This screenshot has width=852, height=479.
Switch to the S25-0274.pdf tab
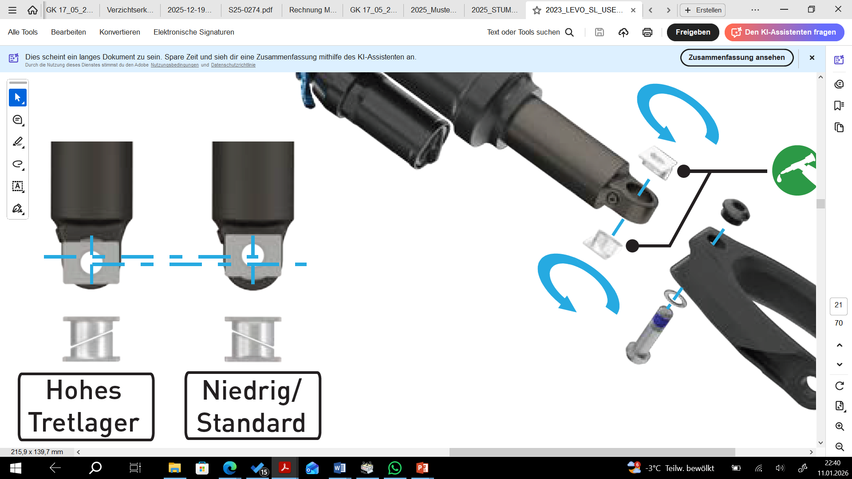pos(250,10)
